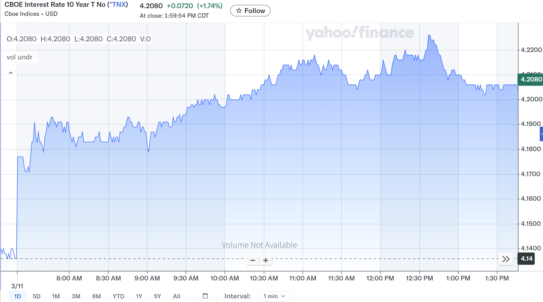Select the 6M time range
Screen dimensions: 543x302
click(96, 296)
